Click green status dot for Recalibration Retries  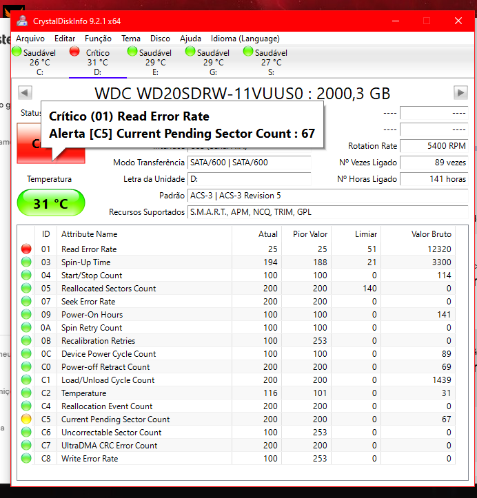[26, 340]
